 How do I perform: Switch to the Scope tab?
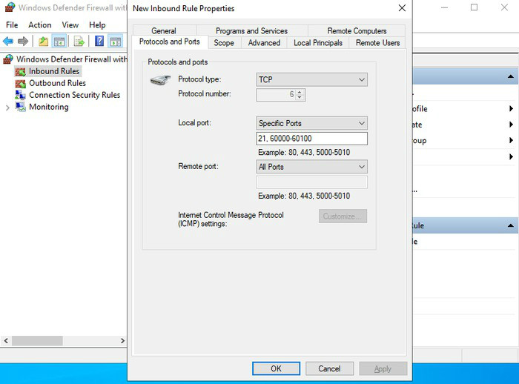(224, 43)
